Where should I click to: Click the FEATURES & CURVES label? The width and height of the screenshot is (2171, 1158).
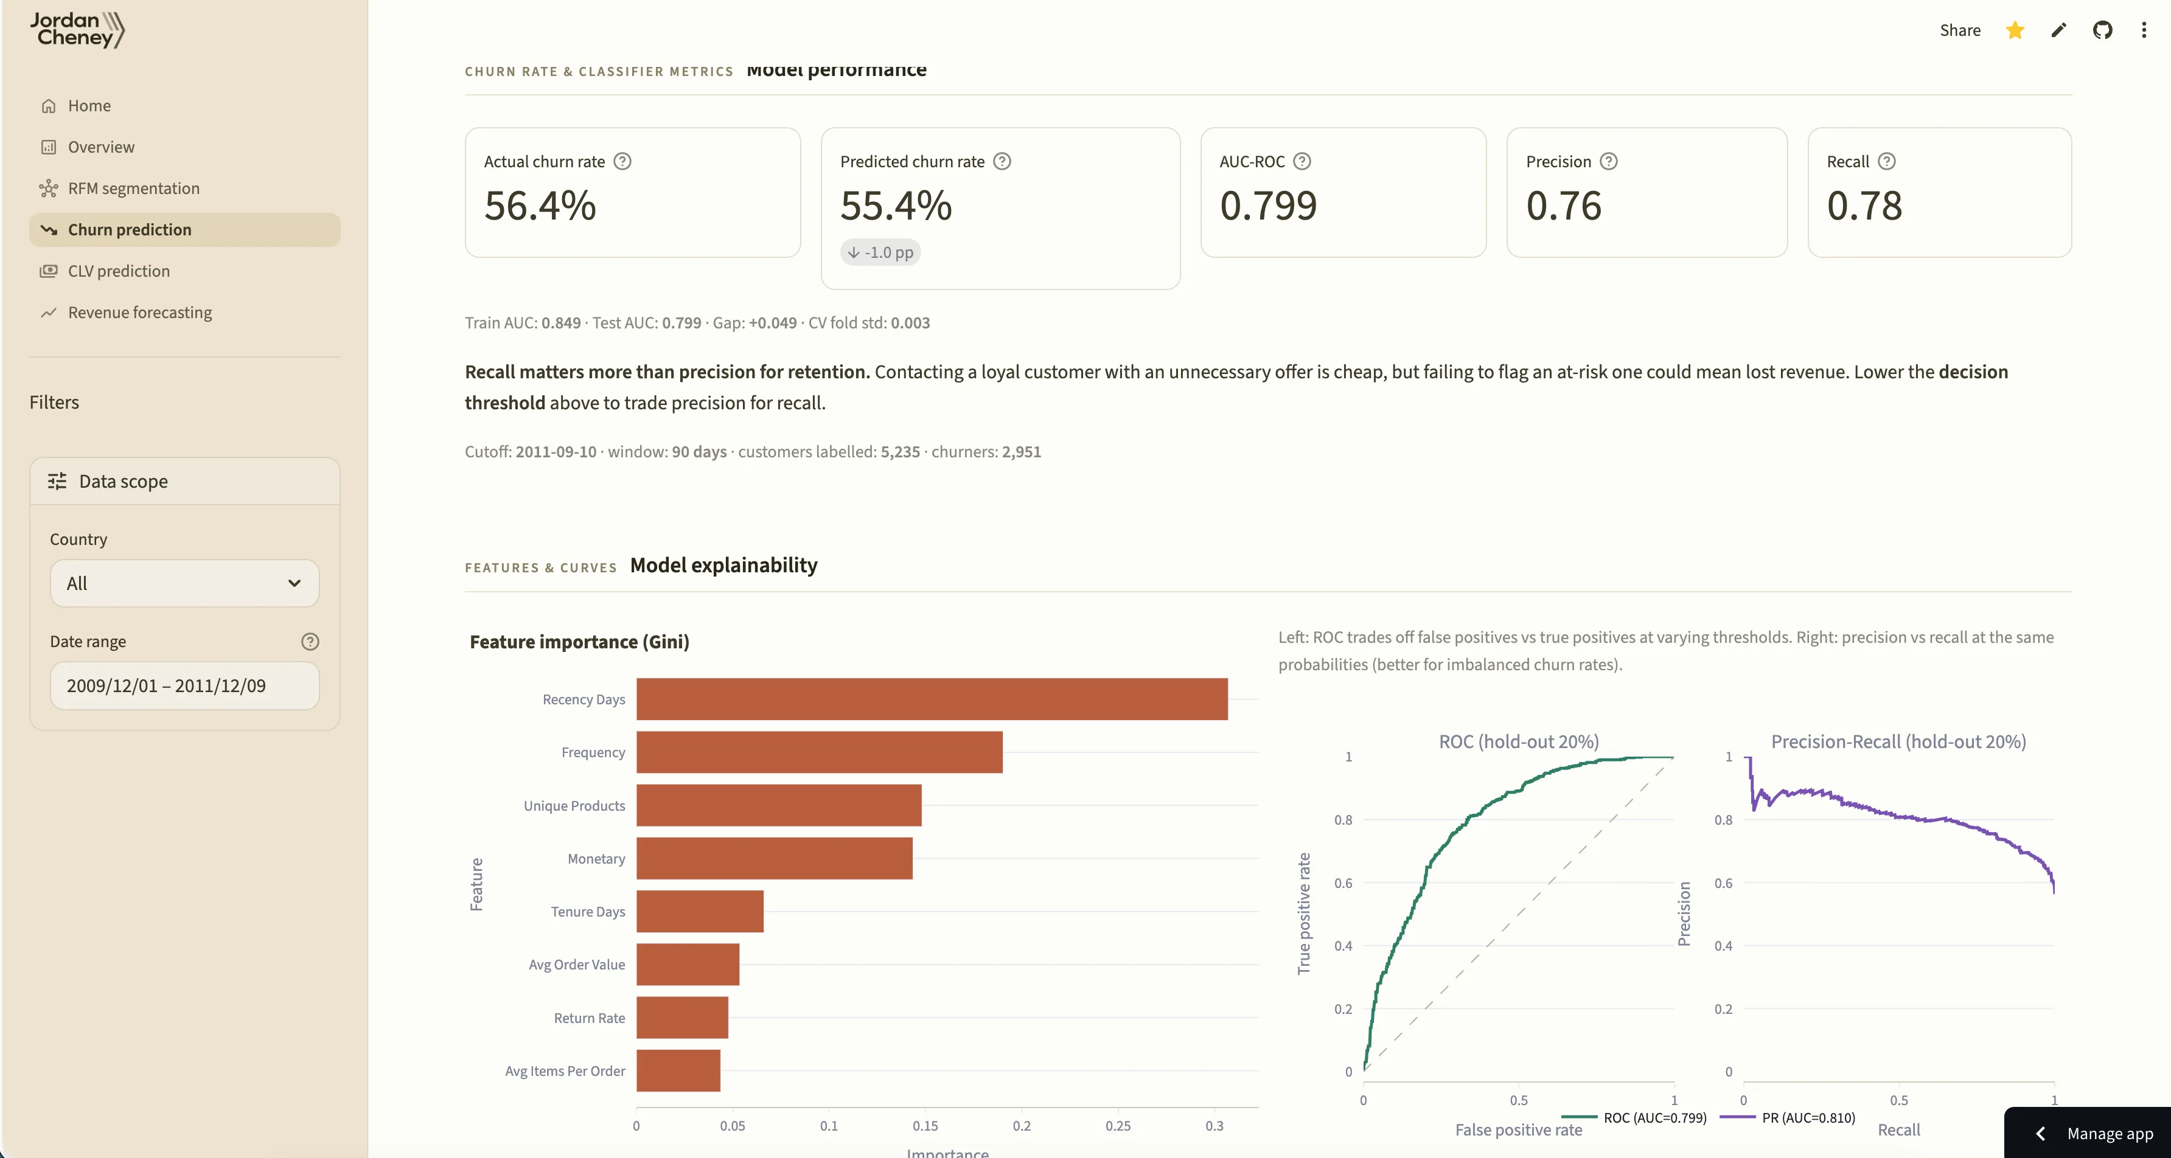click(x=540, y=567)
